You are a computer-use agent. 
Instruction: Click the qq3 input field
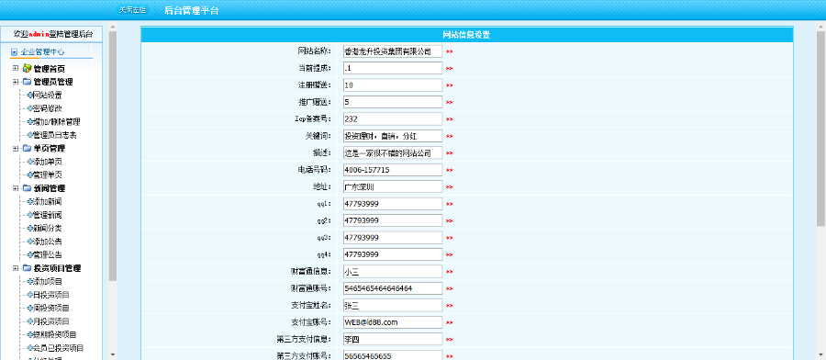coord(393,237)
